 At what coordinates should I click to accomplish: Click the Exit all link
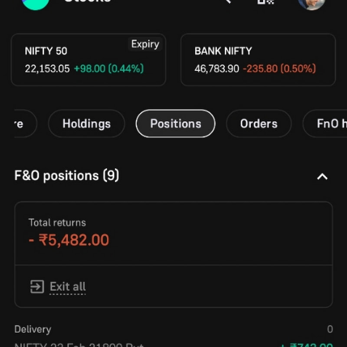click(x=68, y=287)
